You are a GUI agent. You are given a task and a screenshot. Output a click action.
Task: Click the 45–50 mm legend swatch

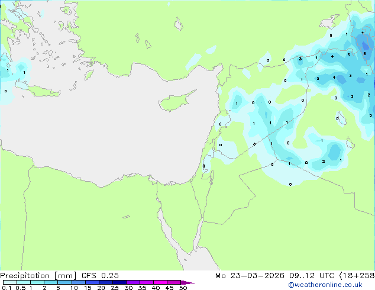click(174, 282)
